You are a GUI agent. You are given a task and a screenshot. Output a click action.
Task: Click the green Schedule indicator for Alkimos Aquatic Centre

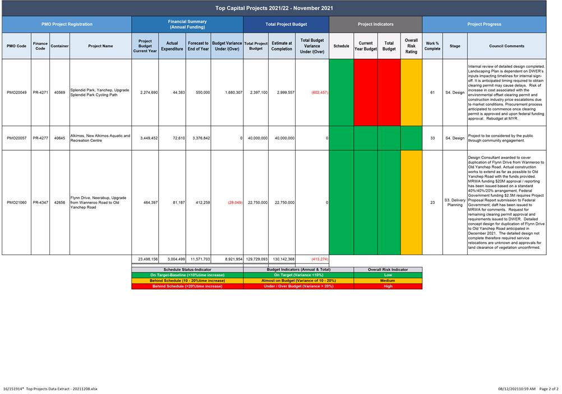point(341,138)
